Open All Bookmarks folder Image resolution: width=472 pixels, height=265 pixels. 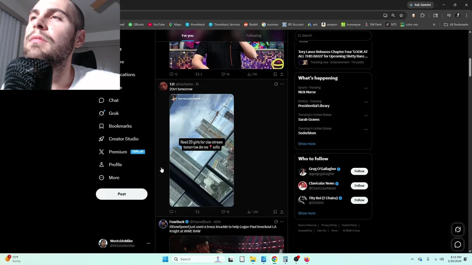click(x=456, y=25)
